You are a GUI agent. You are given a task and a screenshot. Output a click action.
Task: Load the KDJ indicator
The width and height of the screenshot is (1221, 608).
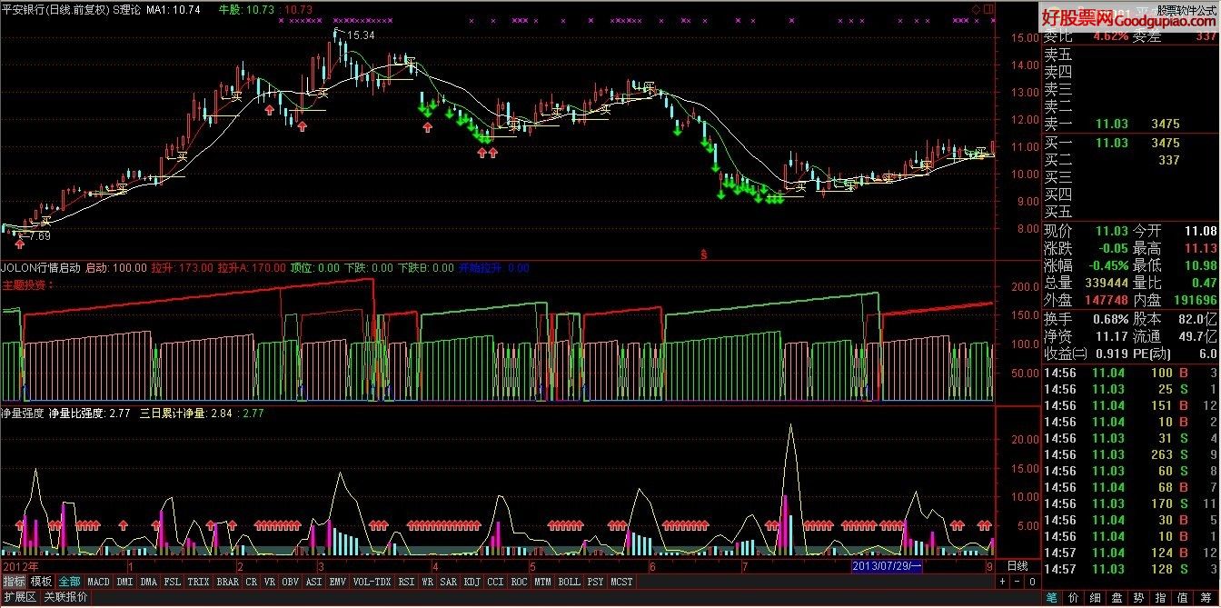(x=472, y=581)
